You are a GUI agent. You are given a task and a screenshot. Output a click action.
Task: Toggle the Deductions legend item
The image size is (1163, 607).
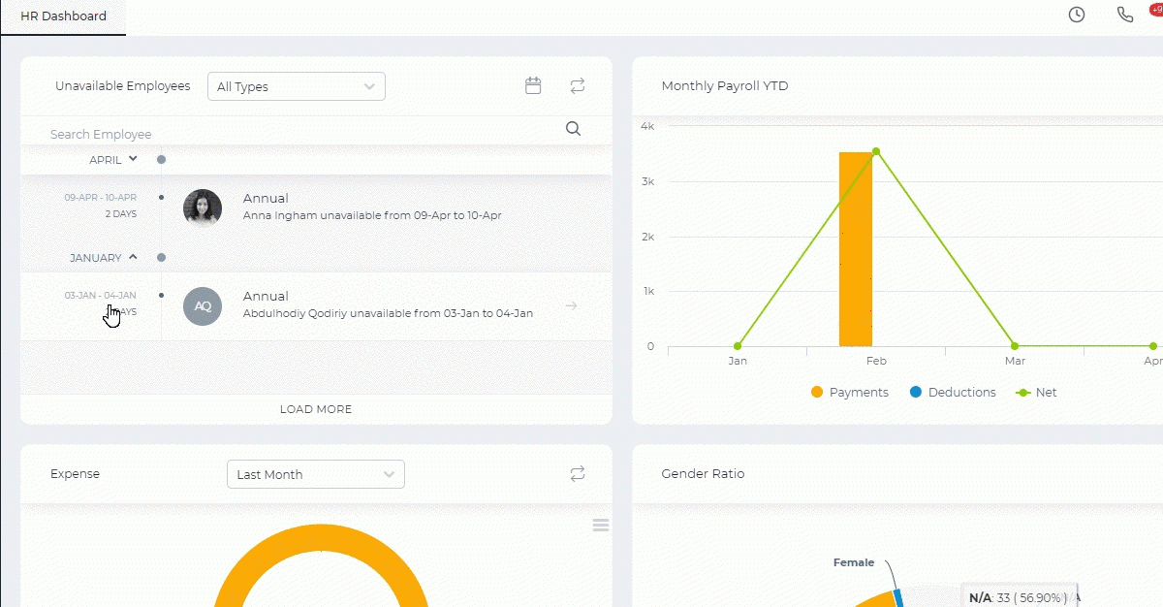(x=953, y=393)
